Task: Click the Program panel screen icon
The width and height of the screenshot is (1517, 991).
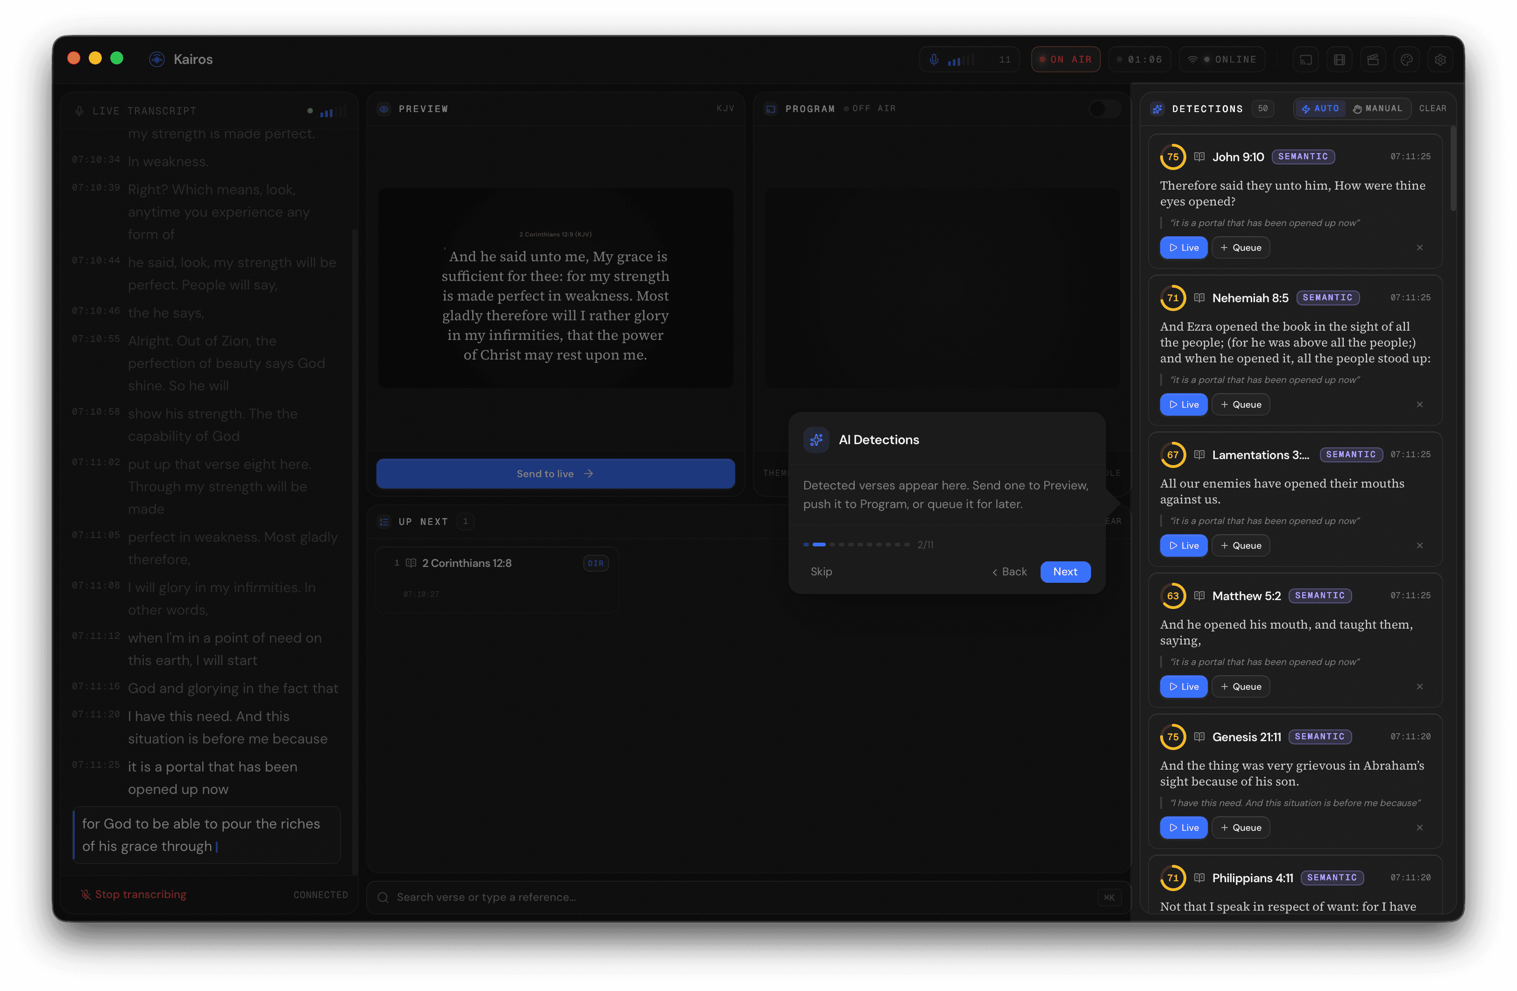Action: point(771,109)
